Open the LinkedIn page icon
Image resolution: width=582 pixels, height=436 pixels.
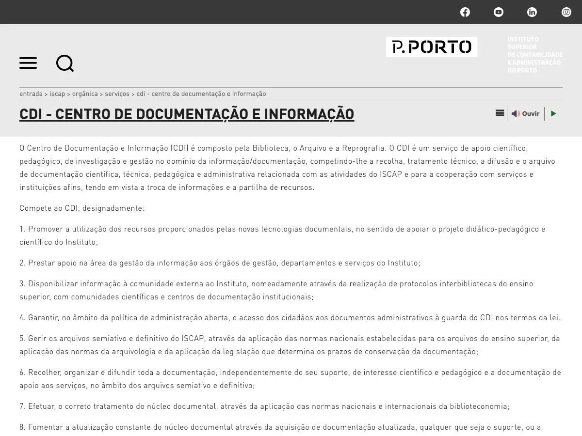tap(532, 12)
